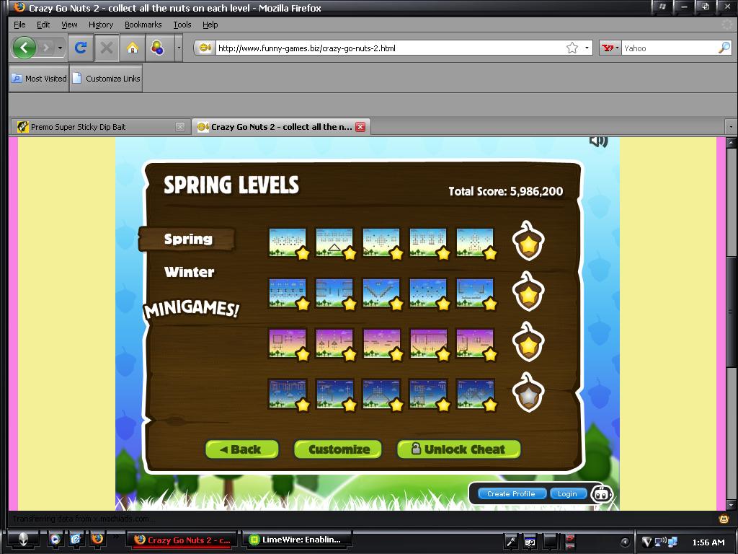Reload the page with the blue refresh icon

[x=81, y=48]
